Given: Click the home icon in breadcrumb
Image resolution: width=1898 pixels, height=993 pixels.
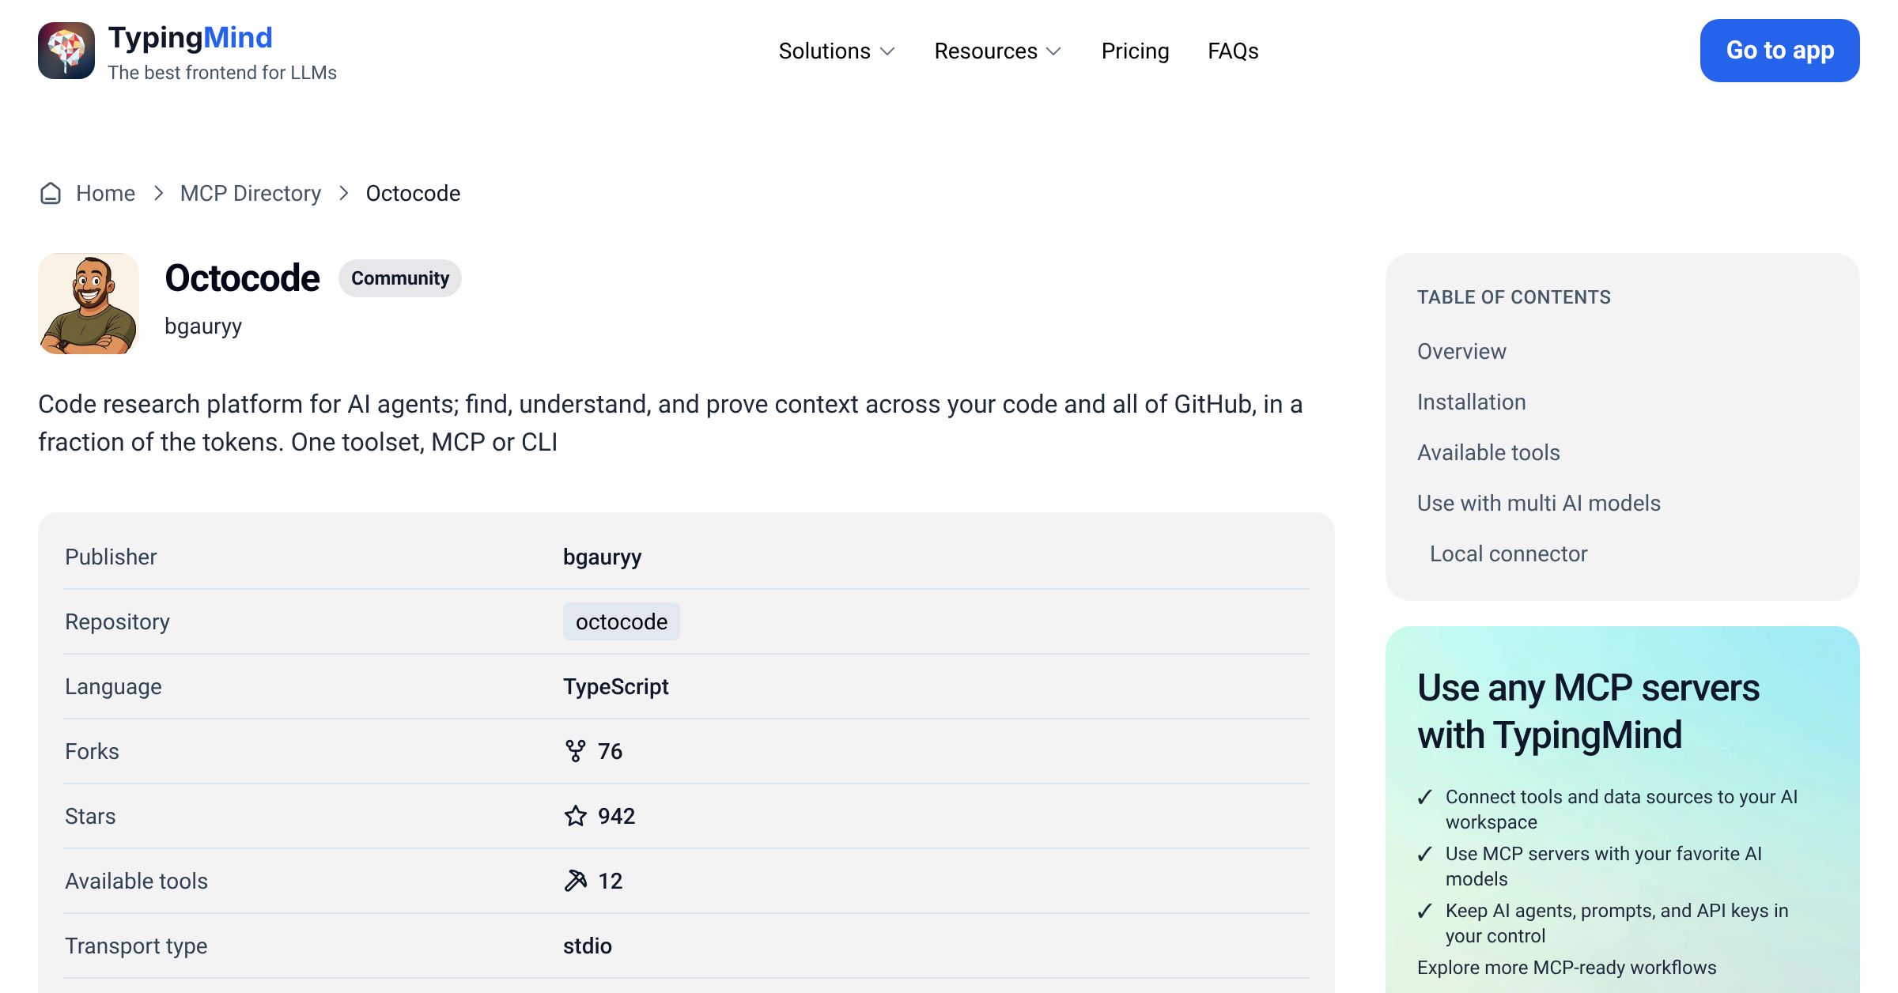Looking at the screenshot, I should pyautogui.click(x=51, y=193).
